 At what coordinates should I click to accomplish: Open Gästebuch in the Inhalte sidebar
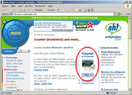(11, 87)
